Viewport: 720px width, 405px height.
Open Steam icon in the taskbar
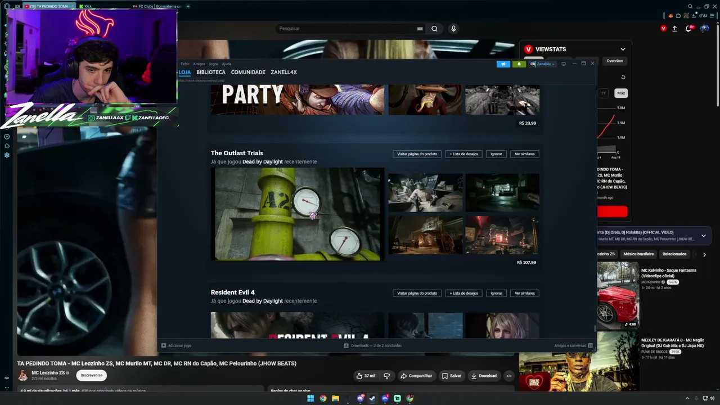click(x=372, y=398)
